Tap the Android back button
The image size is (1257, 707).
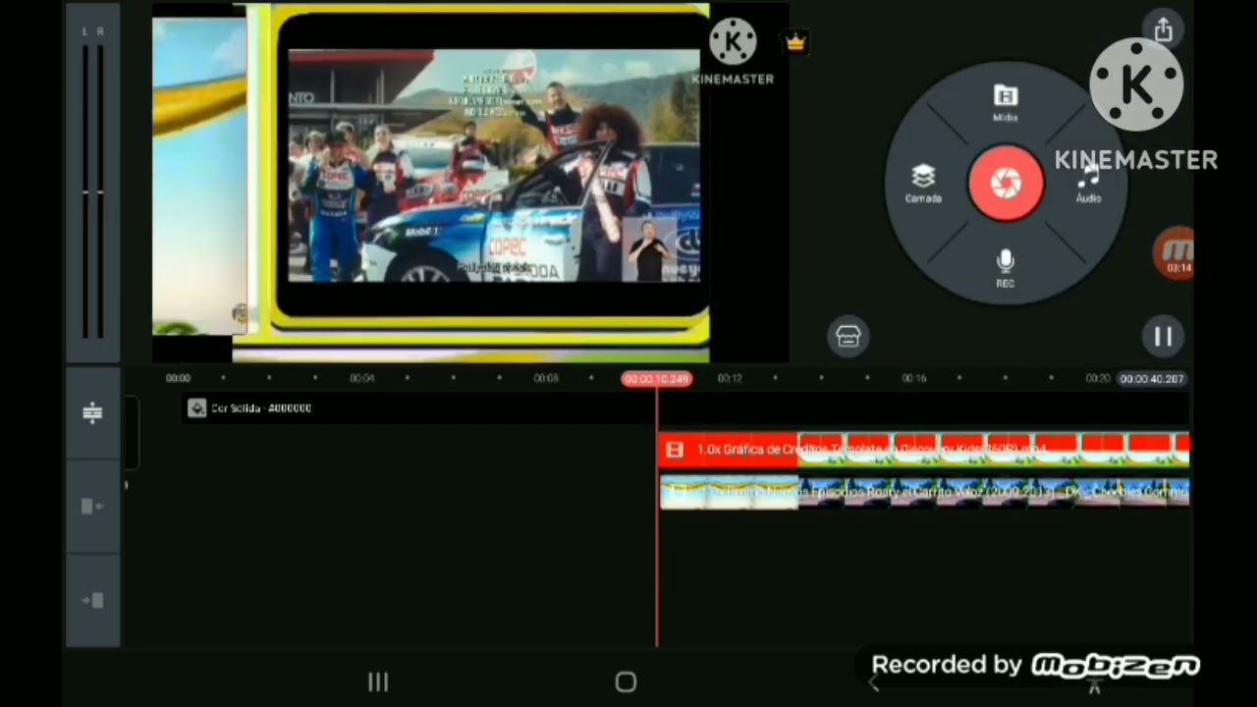tap(874, 683)
